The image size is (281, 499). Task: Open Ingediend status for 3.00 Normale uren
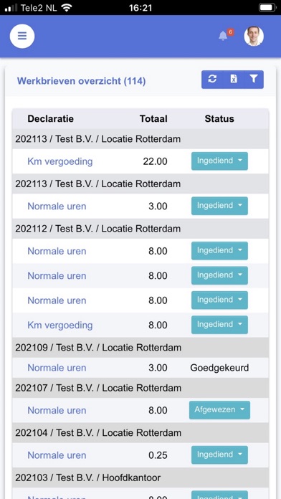coord(219,206)
